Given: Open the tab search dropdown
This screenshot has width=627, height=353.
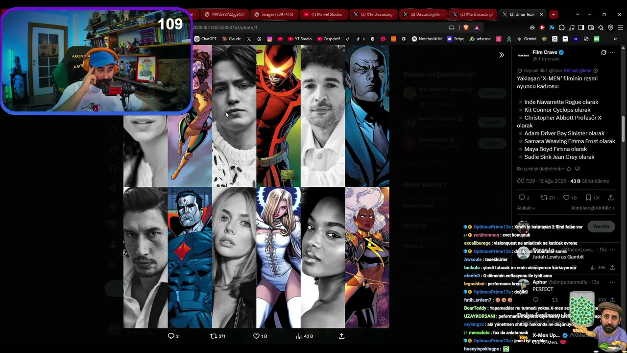Looking at the screenshot, I should pyautogui.click(x=578, y=14).
